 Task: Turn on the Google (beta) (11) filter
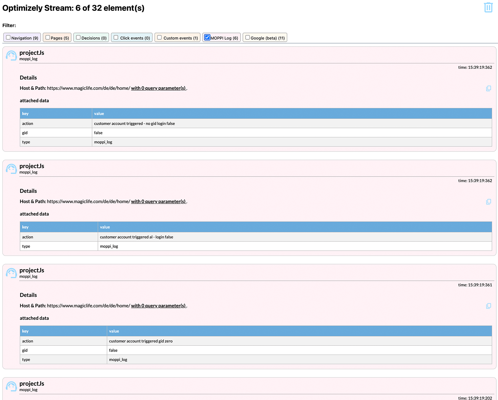pyautogui.click(x=248, y=38)
